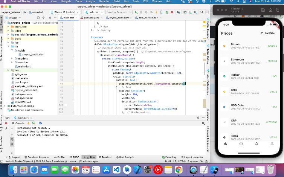Image resolution: width=284 pixels, height=177 pixels.
Task: Toggle soft-wrap in Run console
Action: (12, 139)
